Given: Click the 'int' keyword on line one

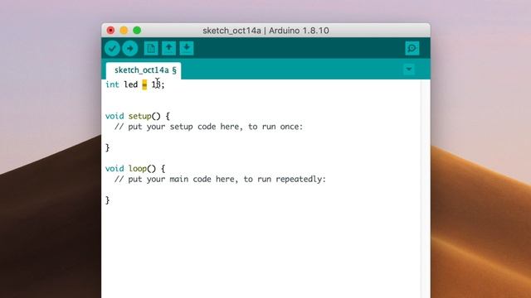Looking at the screenshot, I should 112,84.
